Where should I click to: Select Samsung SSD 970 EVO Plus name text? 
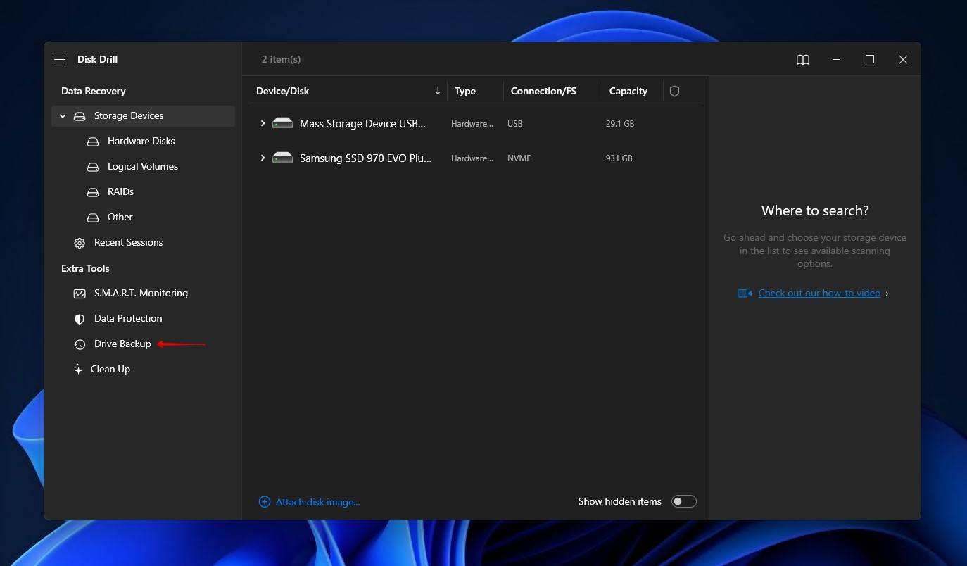click(x=366, y=158)
